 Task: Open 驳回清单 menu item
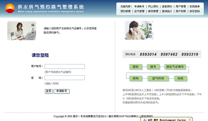pyautogui.click(x=195, y=6)
